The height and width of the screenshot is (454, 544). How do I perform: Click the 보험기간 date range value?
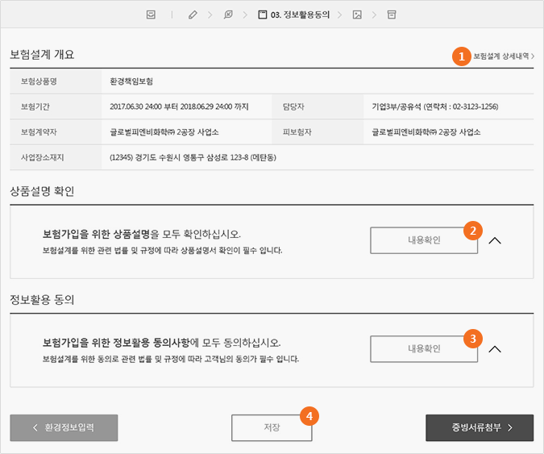[179, 106]
